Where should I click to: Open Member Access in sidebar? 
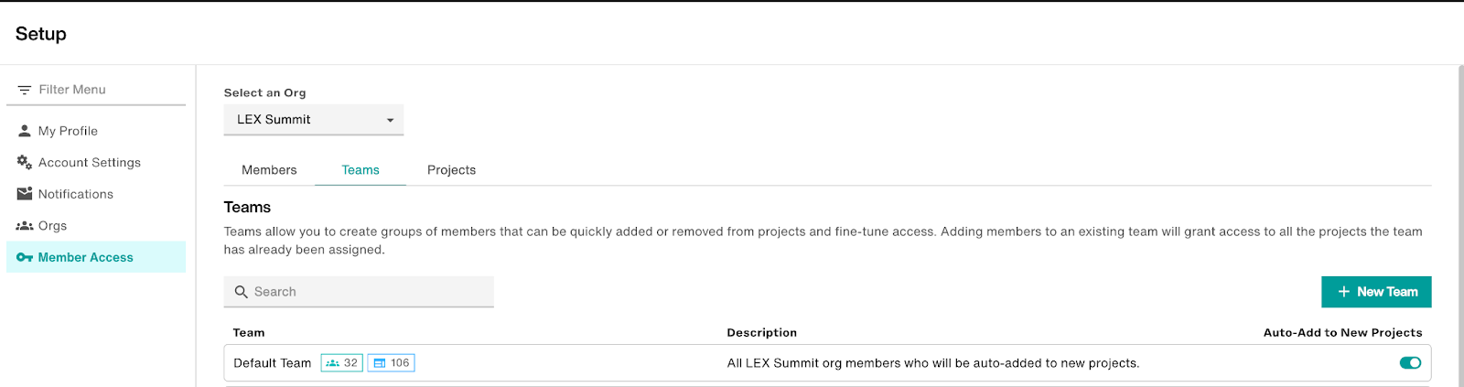tap(96, 257)
